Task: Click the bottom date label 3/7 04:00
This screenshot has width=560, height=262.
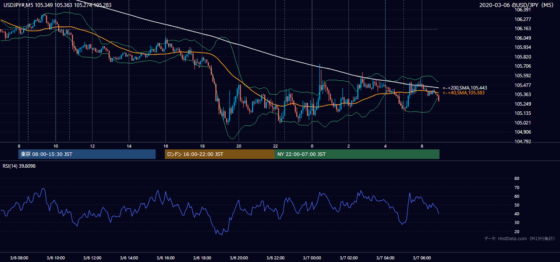Action: pos(385,258)
